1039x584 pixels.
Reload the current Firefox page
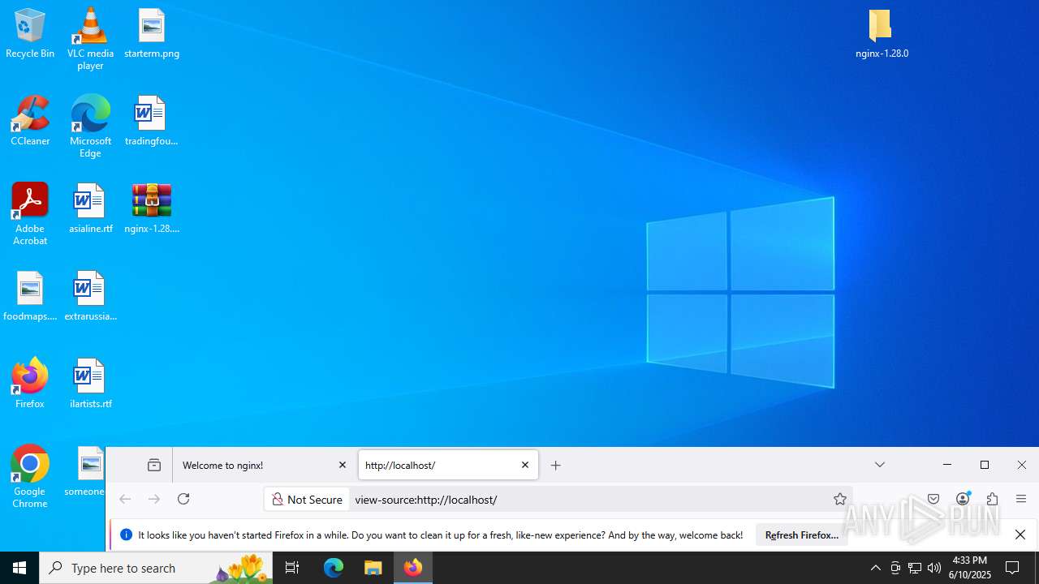coord(183,499)
